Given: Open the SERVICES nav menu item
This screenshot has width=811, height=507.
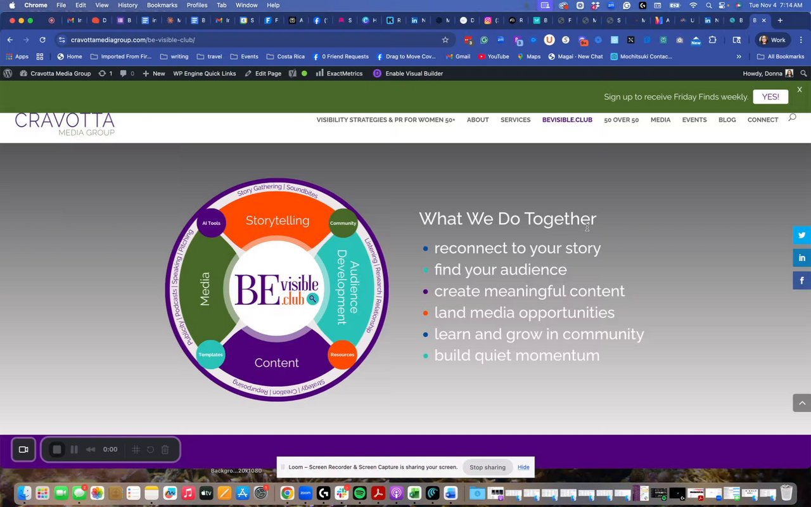Looking at the screenshot, I should coord(516,120).
